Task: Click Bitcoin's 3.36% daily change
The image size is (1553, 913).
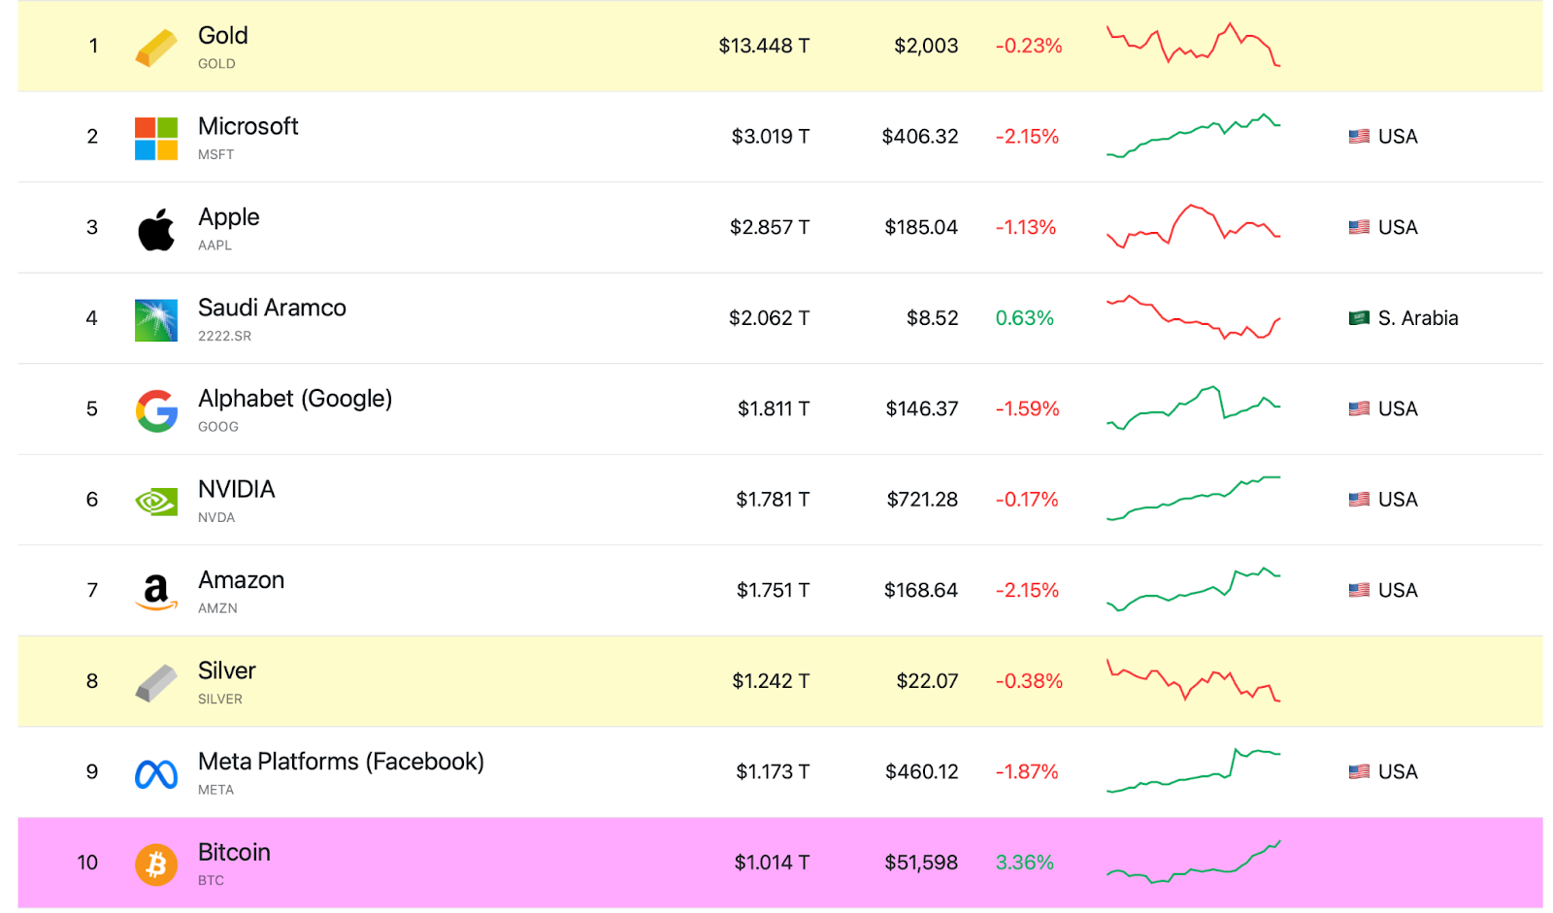Action: click(1025, 863)
